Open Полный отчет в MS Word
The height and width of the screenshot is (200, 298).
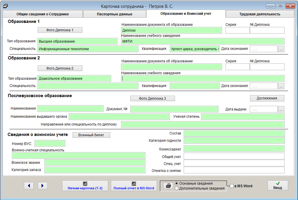coord(134,186)
